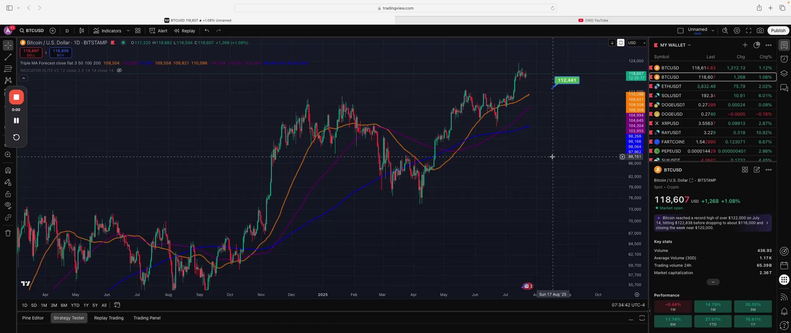Open chart settings hexagon icon

tap(737, 31)
